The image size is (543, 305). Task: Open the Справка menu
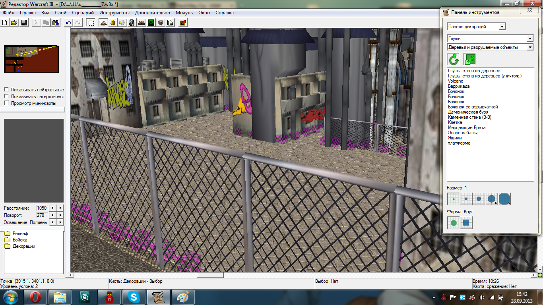[225, 13]
